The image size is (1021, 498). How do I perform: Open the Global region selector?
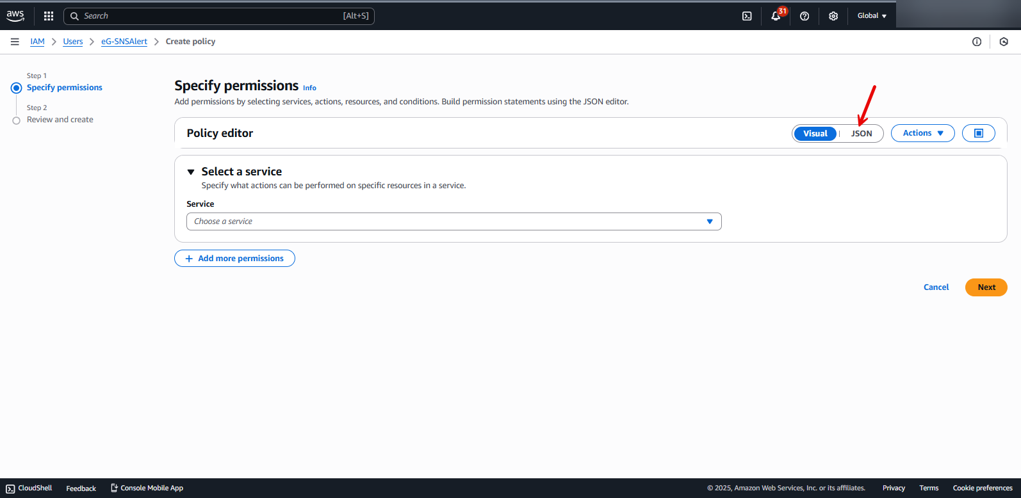(x=872, y=16)
